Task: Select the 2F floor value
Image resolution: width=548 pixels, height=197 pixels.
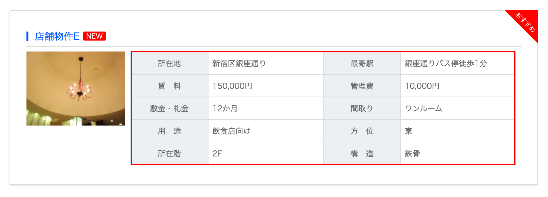Action: (217, 154)
